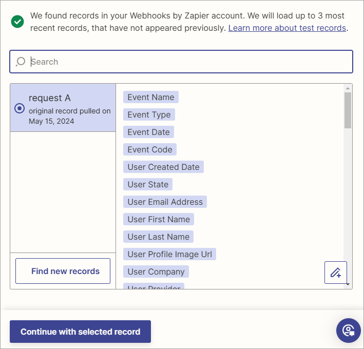Open Learn more about test records link

pyautogui.click(x=287, y=28)
